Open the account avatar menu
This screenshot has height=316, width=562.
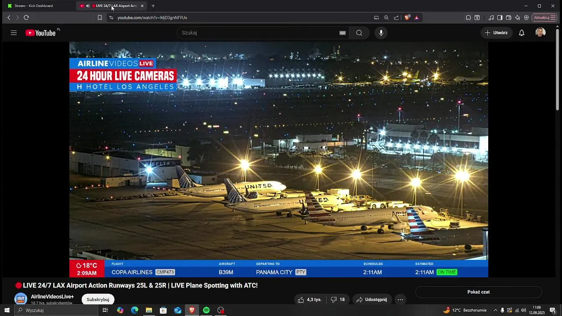(x=540, y=32)
